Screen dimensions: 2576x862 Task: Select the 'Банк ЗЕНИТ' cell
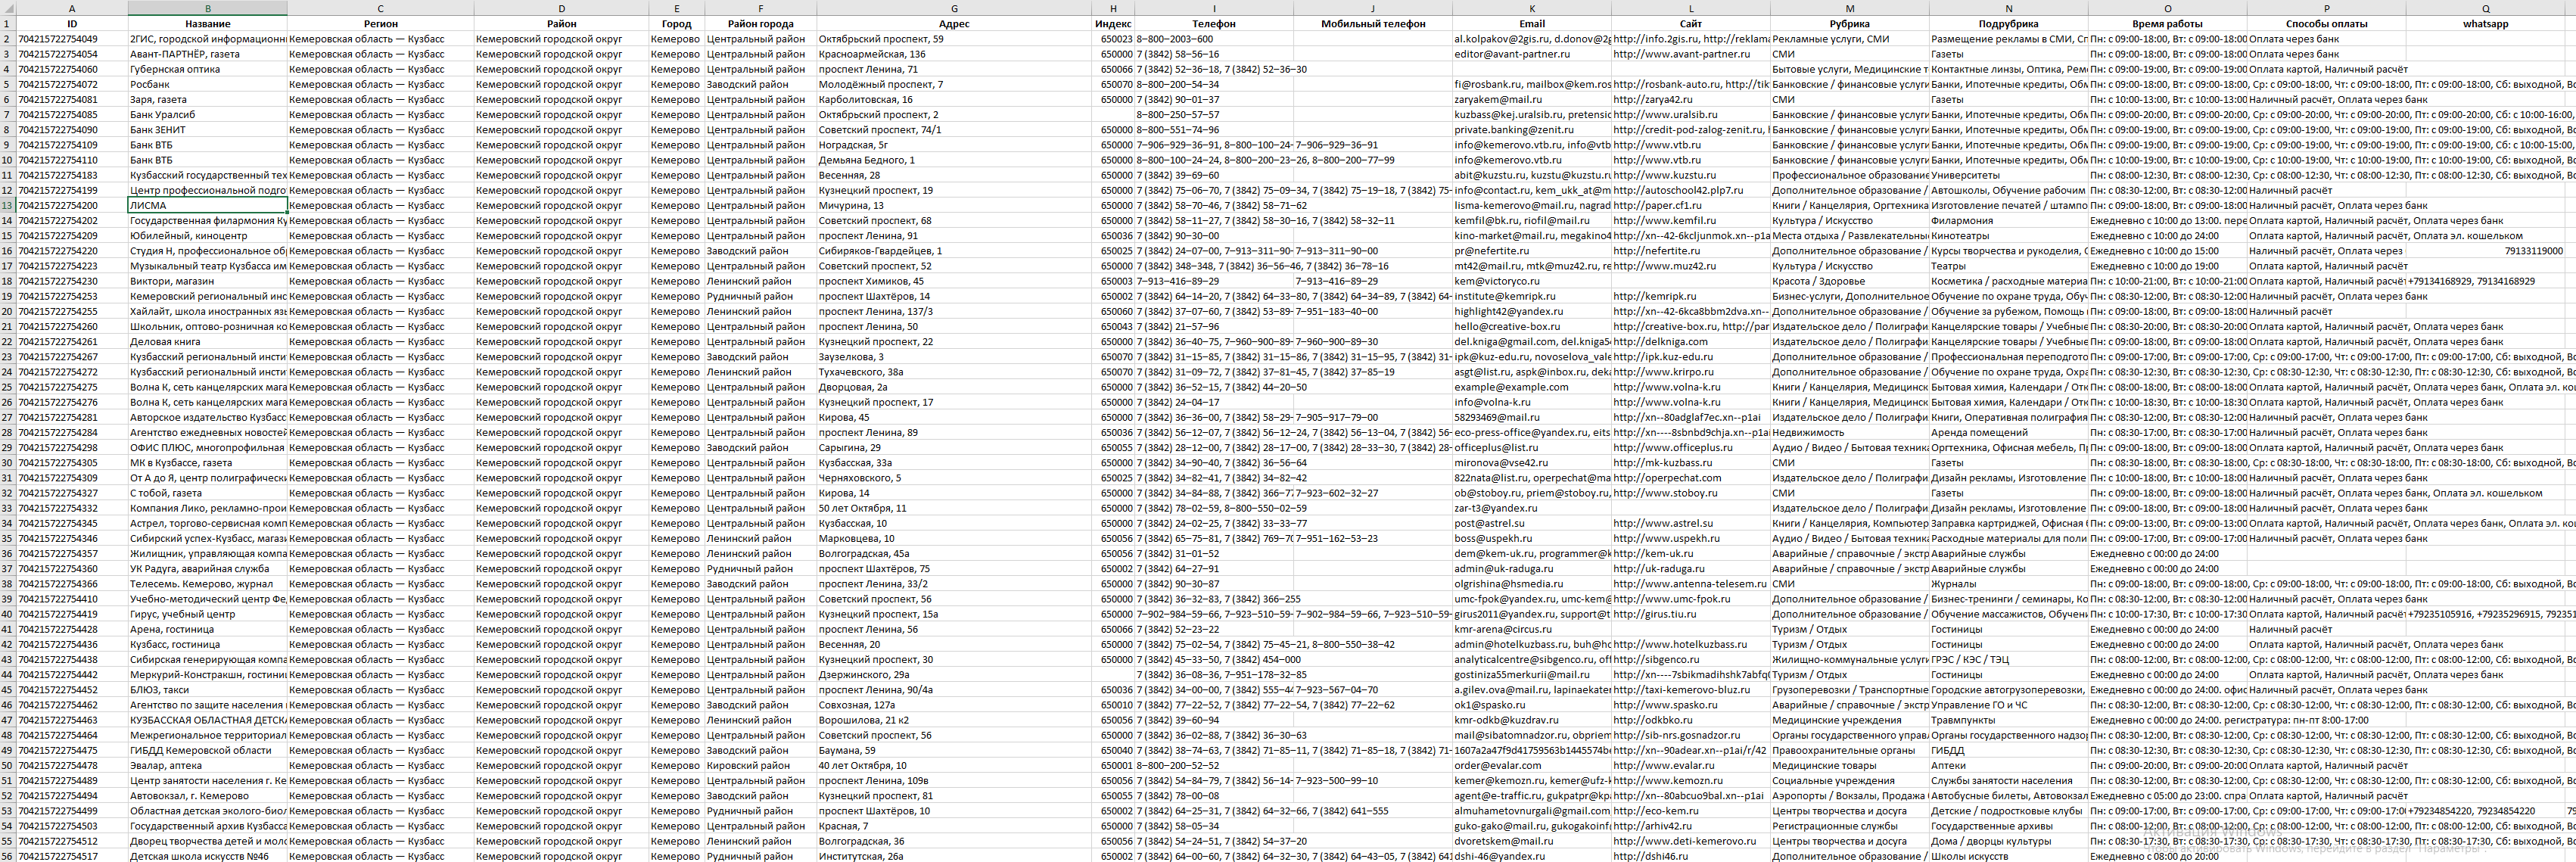click(207, 130)
